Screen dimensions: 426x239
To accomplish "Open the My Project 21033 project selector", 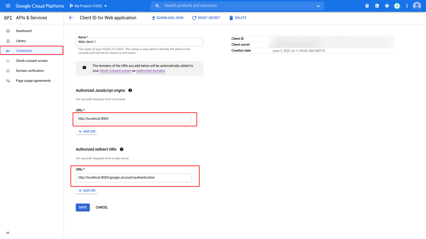I will pos(88,6).
